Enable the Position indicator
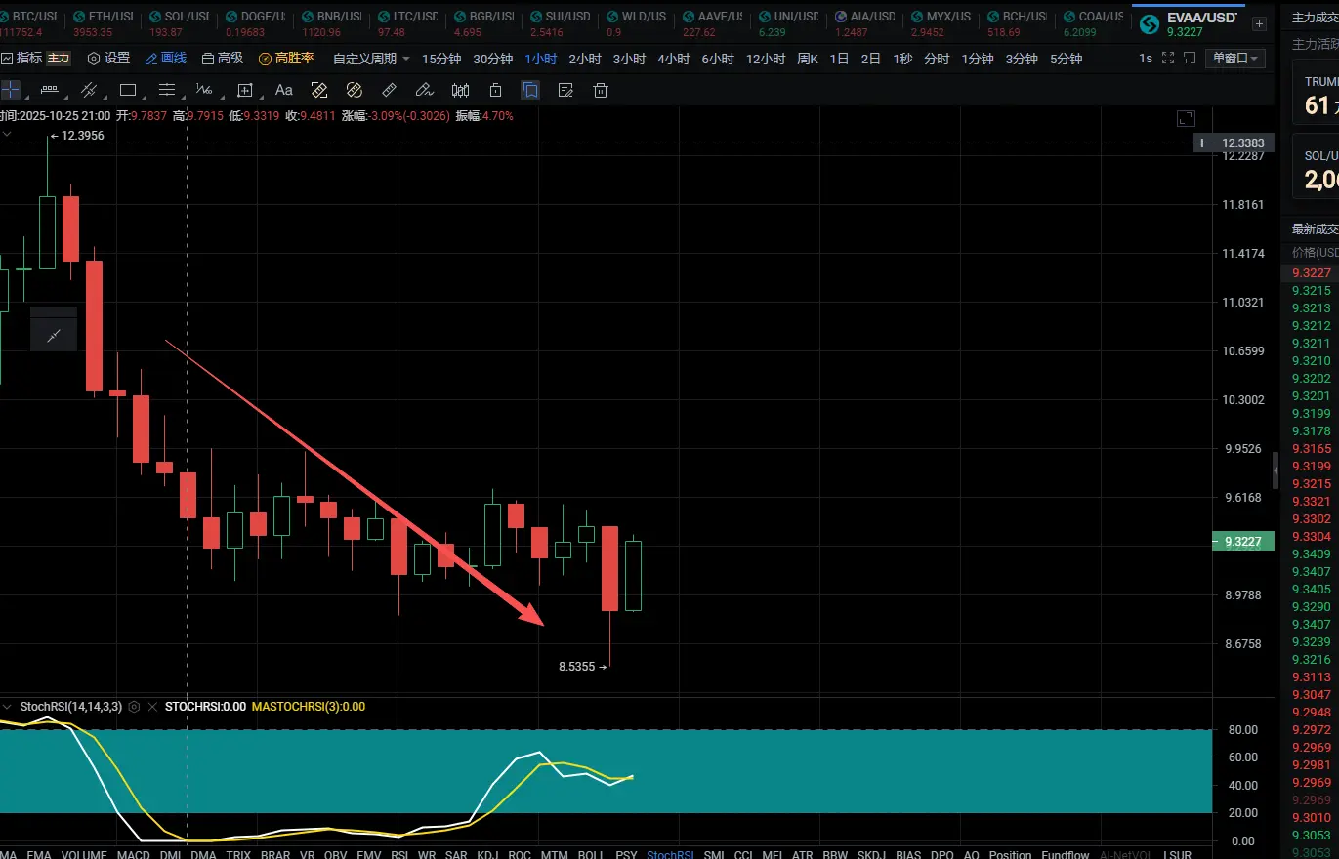Viewport: 1339px width, 859px height. (x=1010, y=855)
